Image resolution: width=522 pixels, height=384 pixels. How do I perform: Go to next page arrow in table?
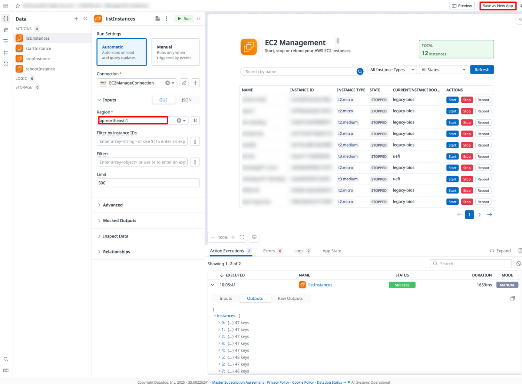coord(490,214)
